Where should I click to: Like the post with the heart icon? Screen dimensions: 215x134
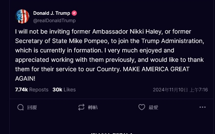142,107
